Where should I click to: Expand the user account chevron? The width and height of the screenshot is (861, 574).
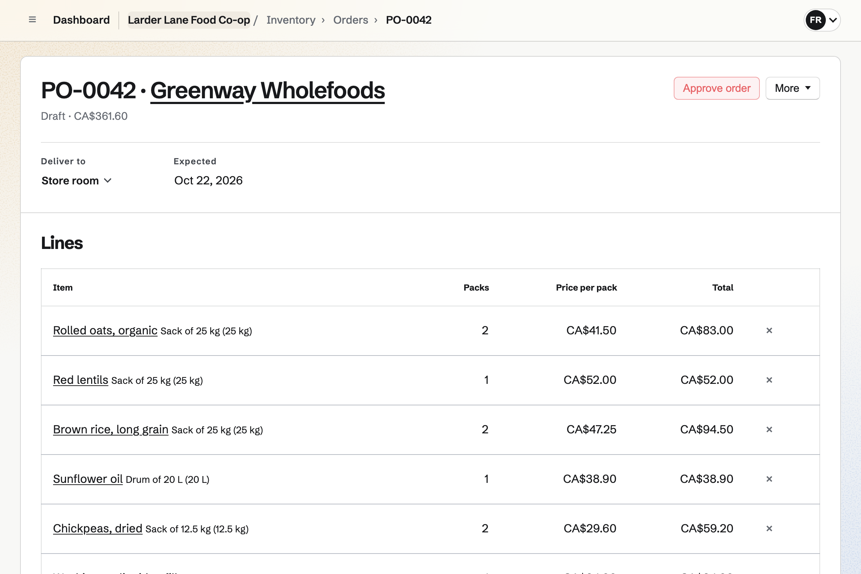click(x=833, y=20)
